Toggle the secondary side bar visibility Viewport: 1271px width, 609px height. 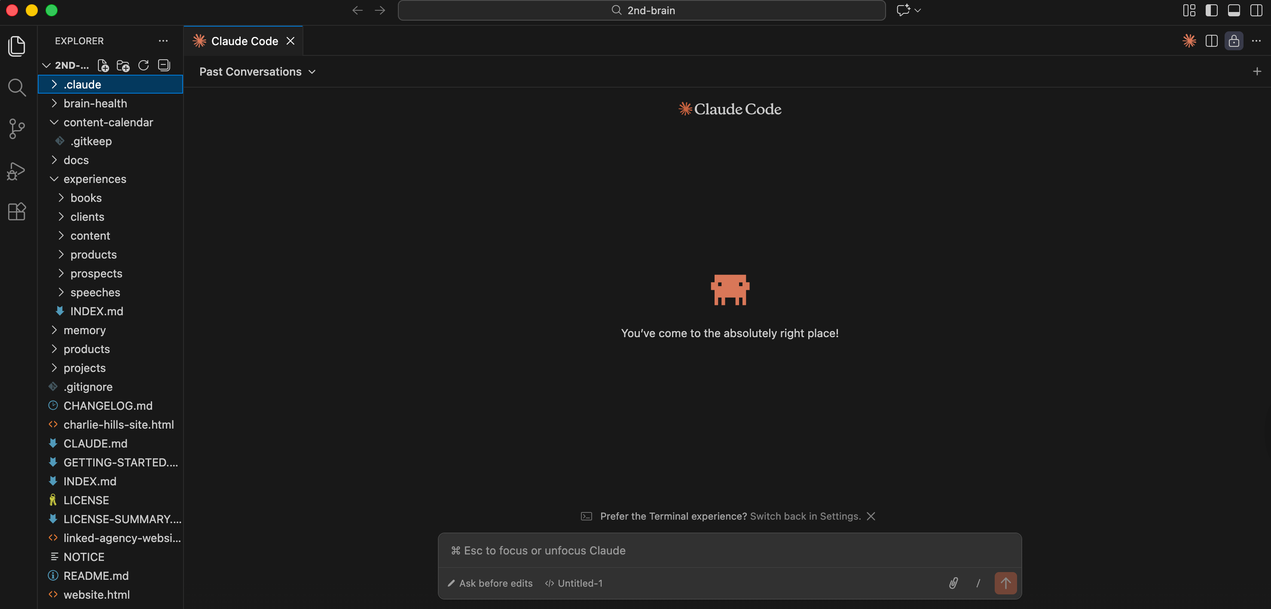(x=1256, y=10)
